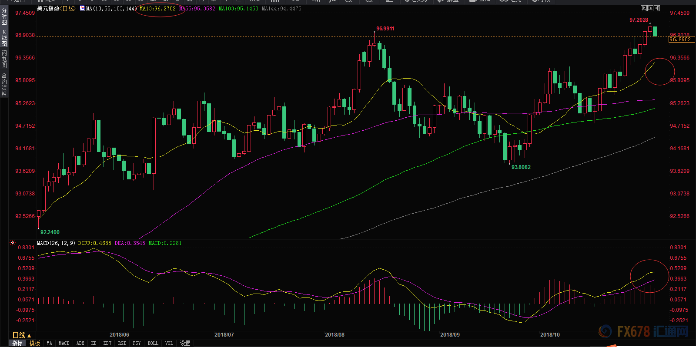Click the 0.8301 left MACD axis value
Screen dimensions: 696x347
pos(26,248)
